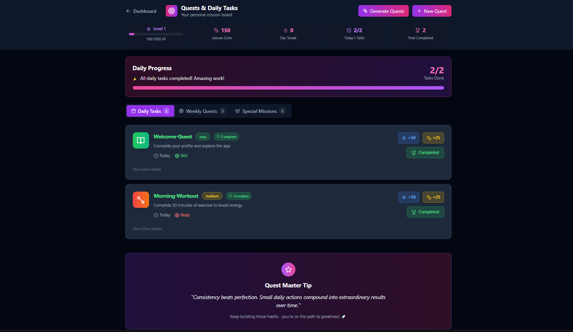Screen dimensions: 573x332
Task: Click the Level 1 lightning bolt icon
Action: tap(149, 29)
